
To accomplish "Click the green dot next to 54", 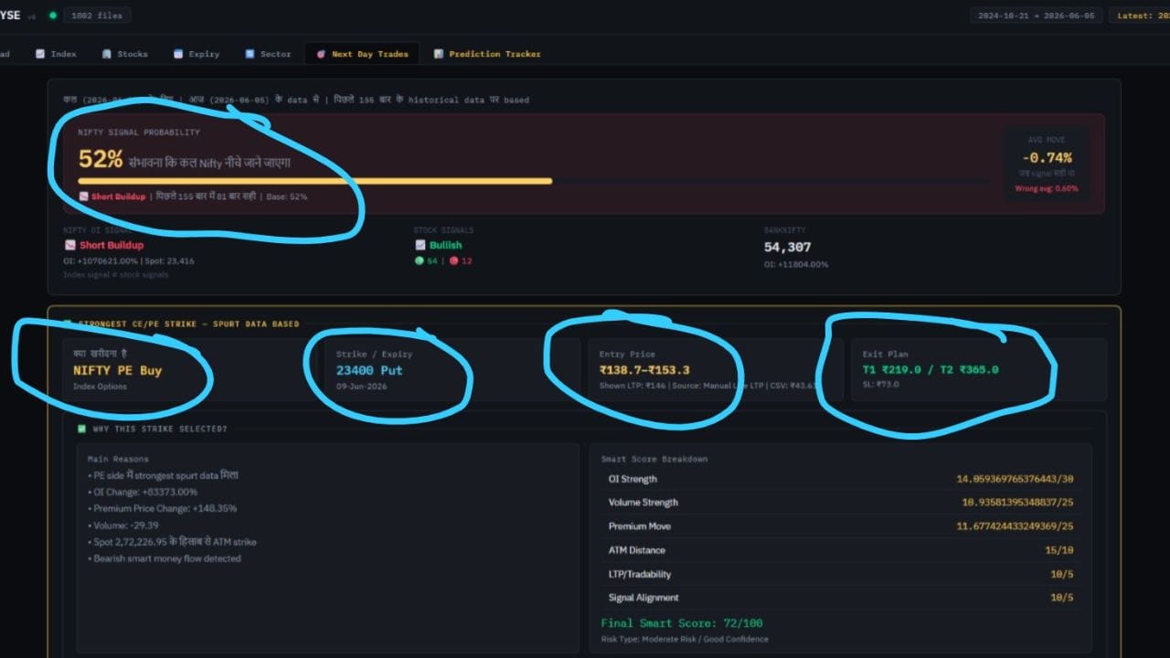I will (x=420, y=260).
